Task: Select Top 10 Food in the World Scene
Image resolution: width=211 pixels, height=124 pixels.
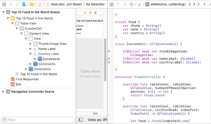Action: pos(35,12)
